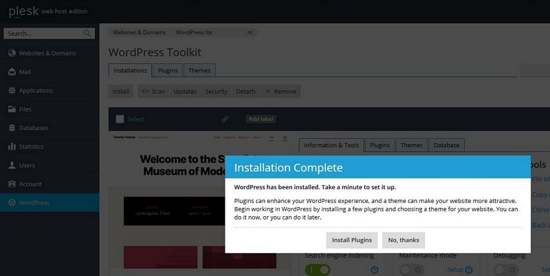Image resolution: width=550 pixels, height=276 pixels.
Task: Toggle Maintenance mode switch
Action: (411, 270)
